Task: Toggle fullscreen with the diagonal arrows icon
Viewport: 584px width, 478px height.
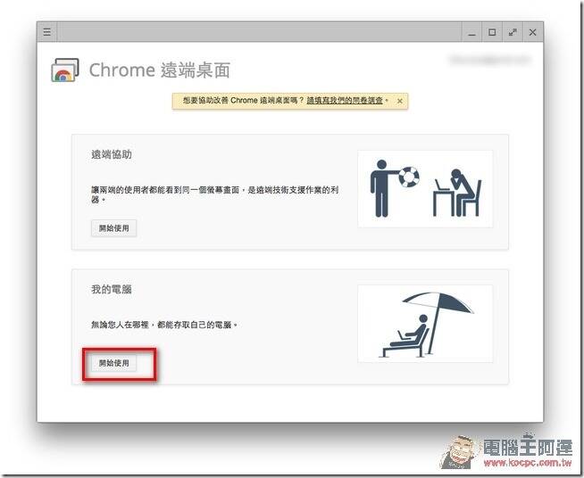Action: click(x=513, y=32)
